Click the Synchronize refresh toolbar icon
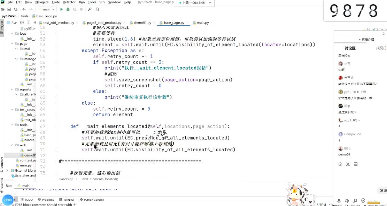 (x=16, y=9)
